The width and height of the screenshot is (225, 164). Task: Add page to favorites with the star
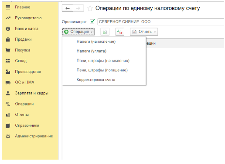(x=90, y=8)
